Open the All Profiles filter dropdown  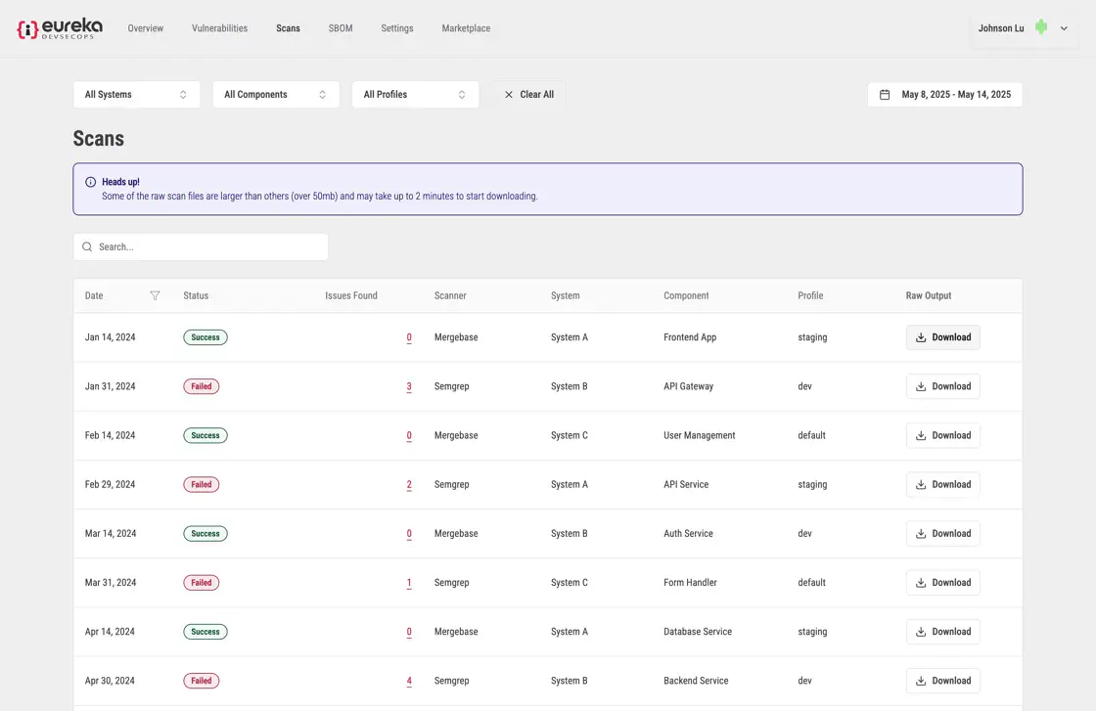pos(415,95)
